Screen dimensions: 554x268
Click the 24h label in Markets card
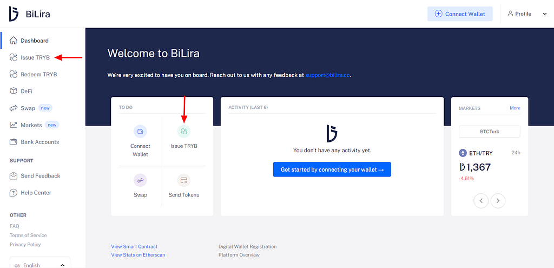pyautogui.click(x=516, y=153)
